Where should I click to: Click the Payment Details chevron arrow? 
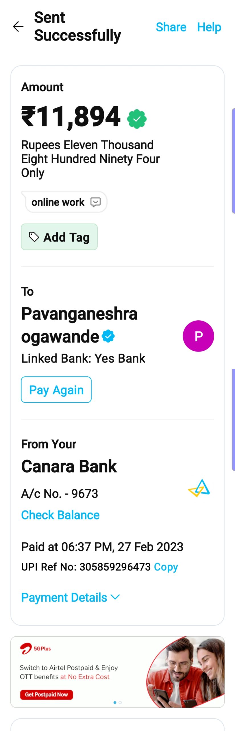[115, 597]
